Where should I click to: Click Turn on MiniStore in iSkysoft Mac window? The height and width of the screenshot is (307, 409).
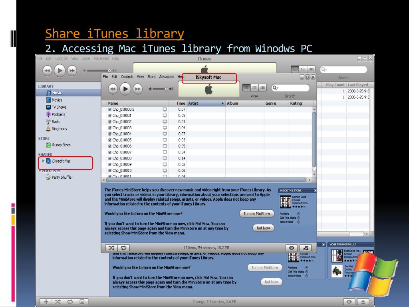[x=257, y=213]
